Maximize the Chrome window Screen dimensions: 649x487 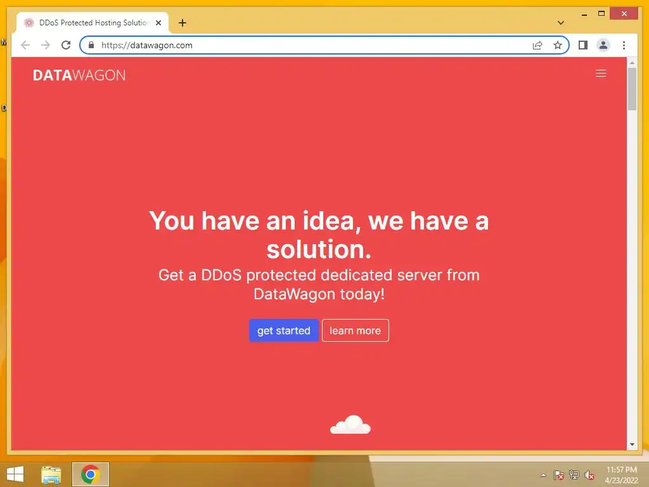pyautogui.click(x=601, y=14)
